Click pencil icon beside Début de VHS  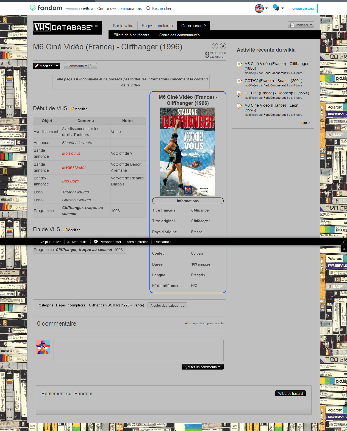[72, 109]
